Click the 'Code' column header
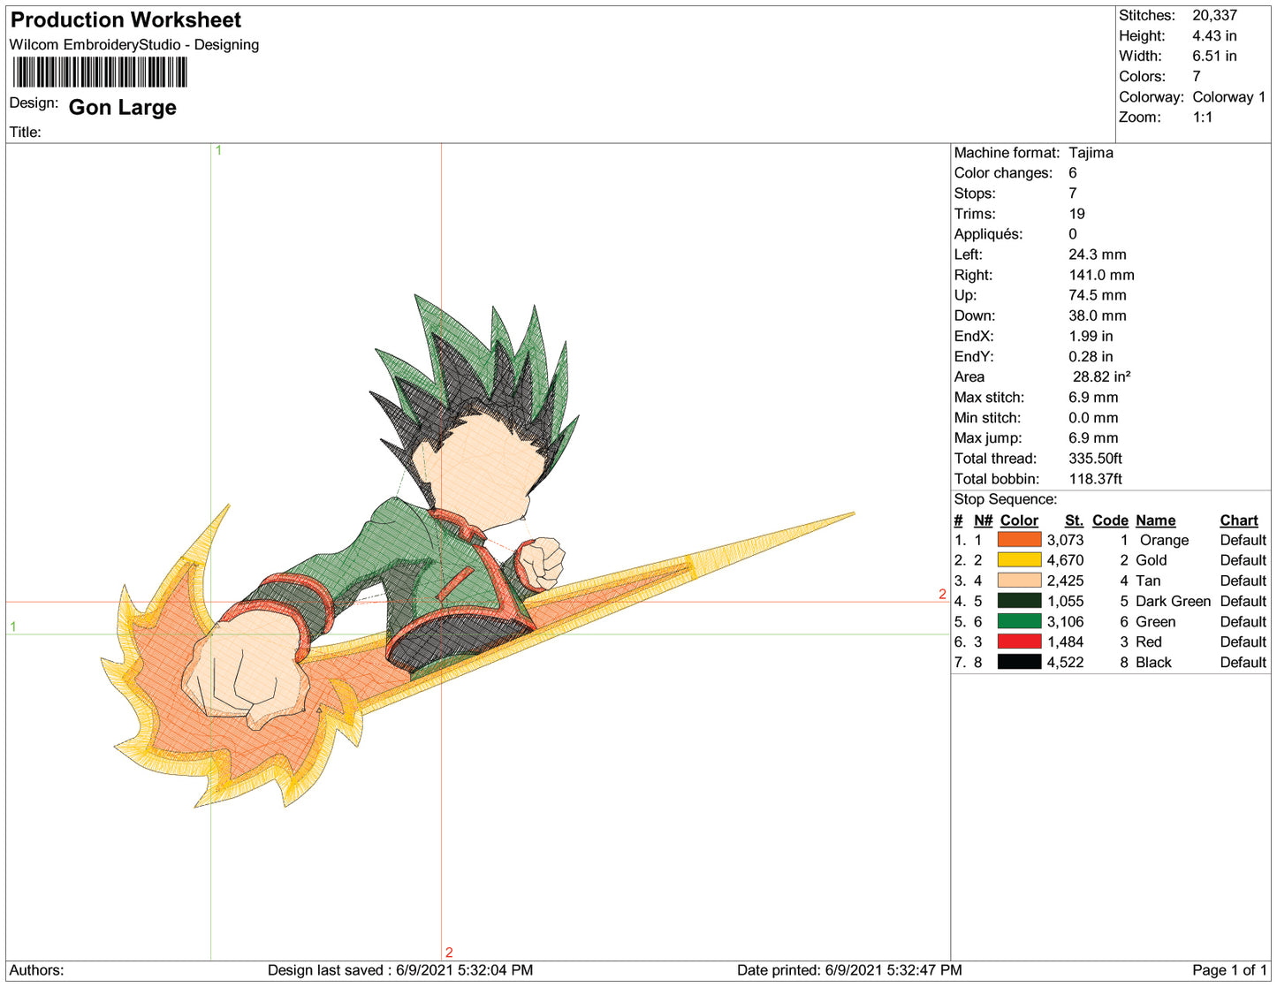The width and height of the screenshot is (1277, 987). point(1110,520)
